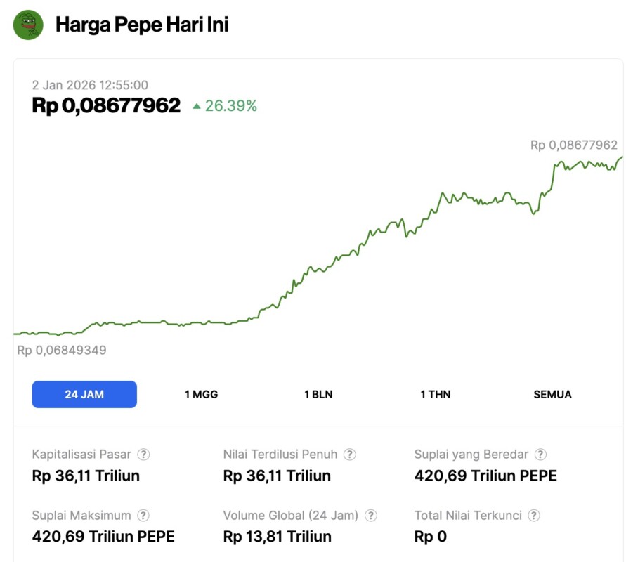This screenshot has height=562, width=626.
Task: Click the Pepe frog logo icon
Action: coord(28,25)
